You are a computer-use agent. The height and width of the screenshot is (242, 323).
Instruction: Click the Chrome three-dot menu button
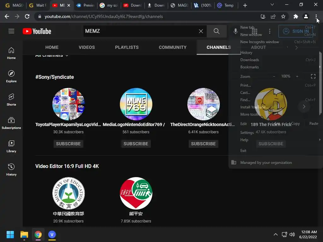pyautogui.click(x=316, y=16)
